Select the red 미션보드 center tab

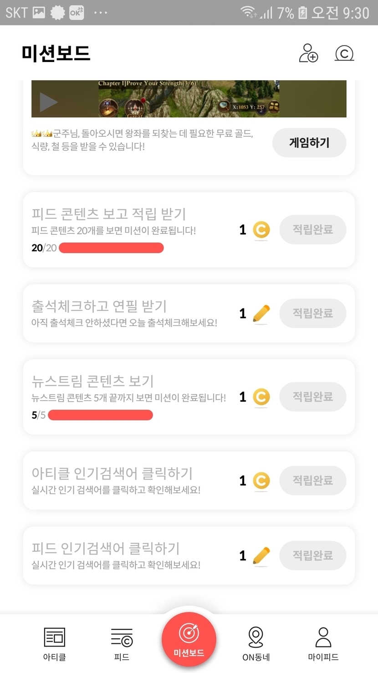click(x=189, y=639)
